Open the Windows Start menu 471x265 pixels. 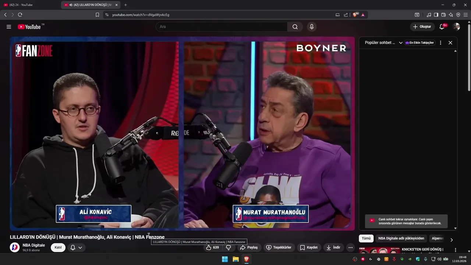pyautogui.click(x=225, y=259)
